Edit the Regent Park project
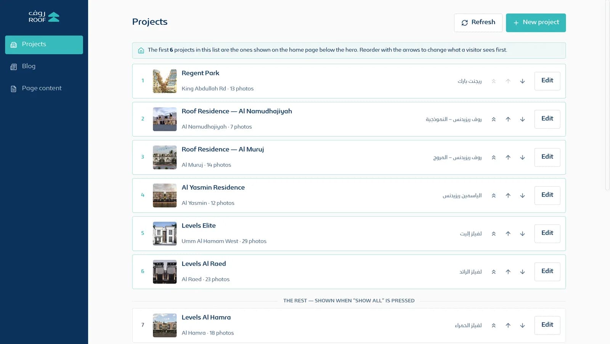610x344 pixels. [x=547, y=81]
